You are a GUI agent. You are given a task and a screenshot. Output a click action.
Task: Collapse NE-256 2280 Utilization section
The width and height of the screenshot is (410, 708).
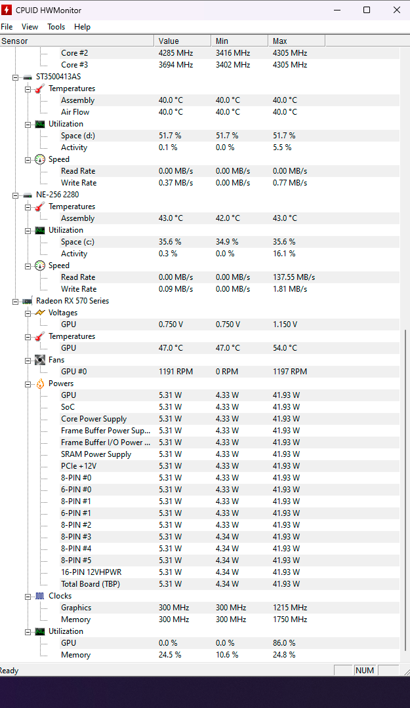tap(28, 231)
